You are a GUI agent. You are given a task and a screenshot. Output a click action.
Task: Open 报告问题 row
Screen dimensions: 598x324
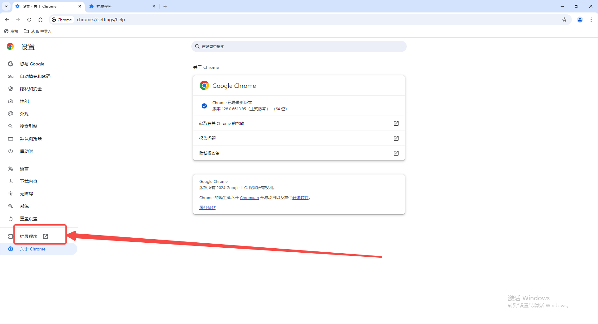click(299, 138)
